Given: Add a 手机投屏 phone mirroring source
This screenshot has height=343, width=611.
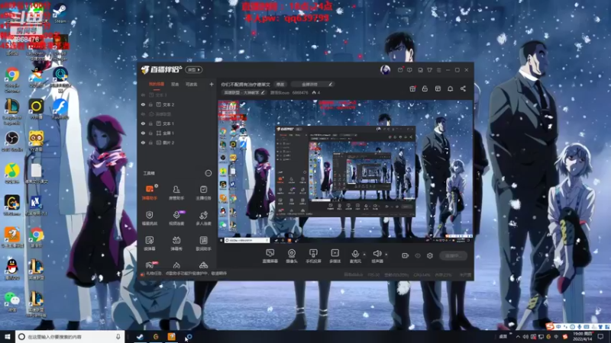Looking at the screenshot, I should [313, 256].
